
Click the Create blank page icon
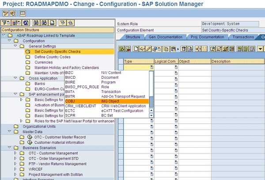tap(136, 49)
